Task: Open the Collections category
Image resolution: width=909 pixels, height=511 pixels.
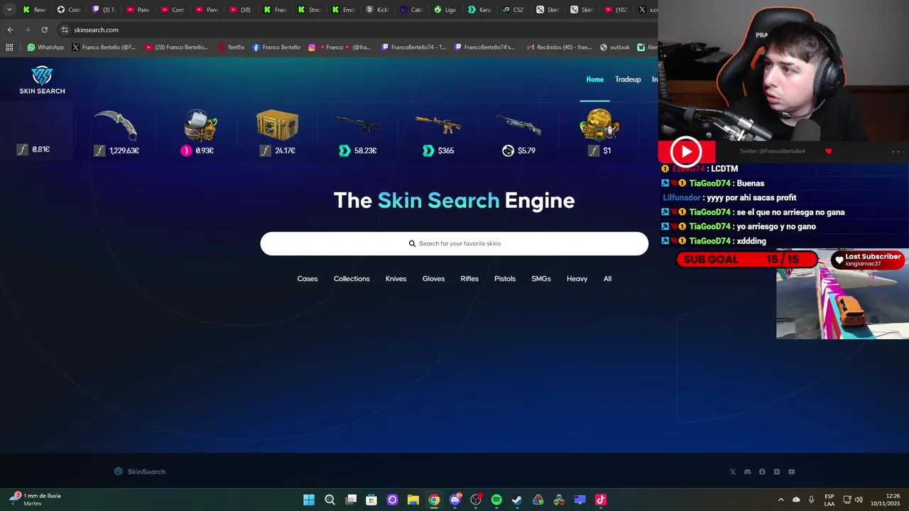Action: coord(352,279)
